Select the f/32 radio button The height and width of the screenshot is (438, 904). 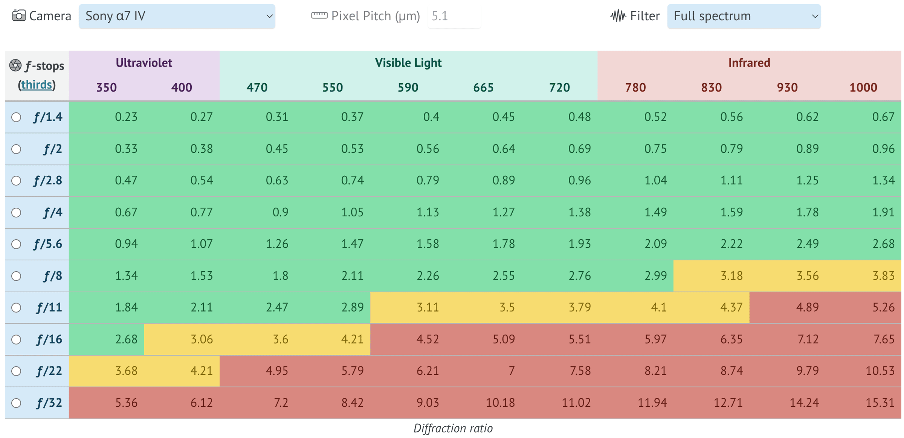16,403
